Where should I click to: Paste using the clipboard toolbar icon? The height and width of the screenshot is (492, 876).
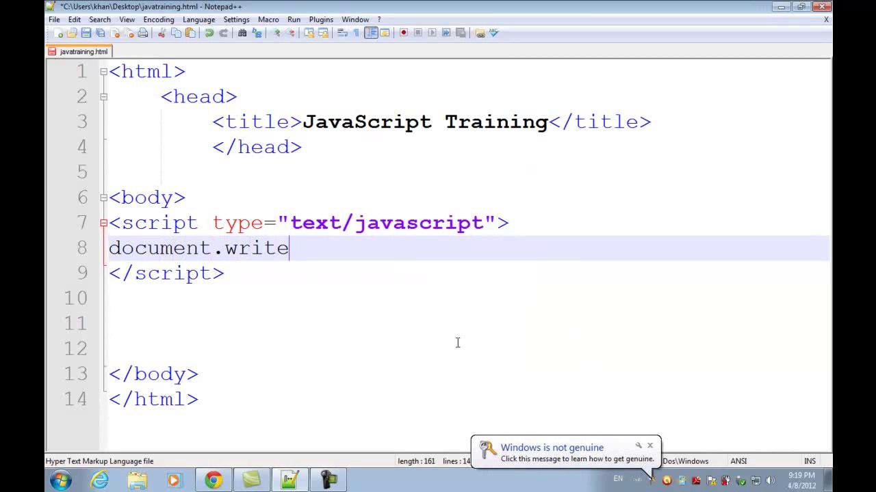tap(190, 33)
